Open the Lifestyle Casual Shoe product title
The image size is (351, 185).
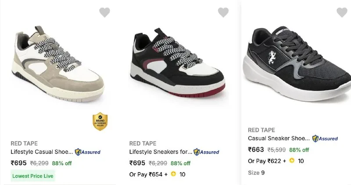[x=42, y=152]
